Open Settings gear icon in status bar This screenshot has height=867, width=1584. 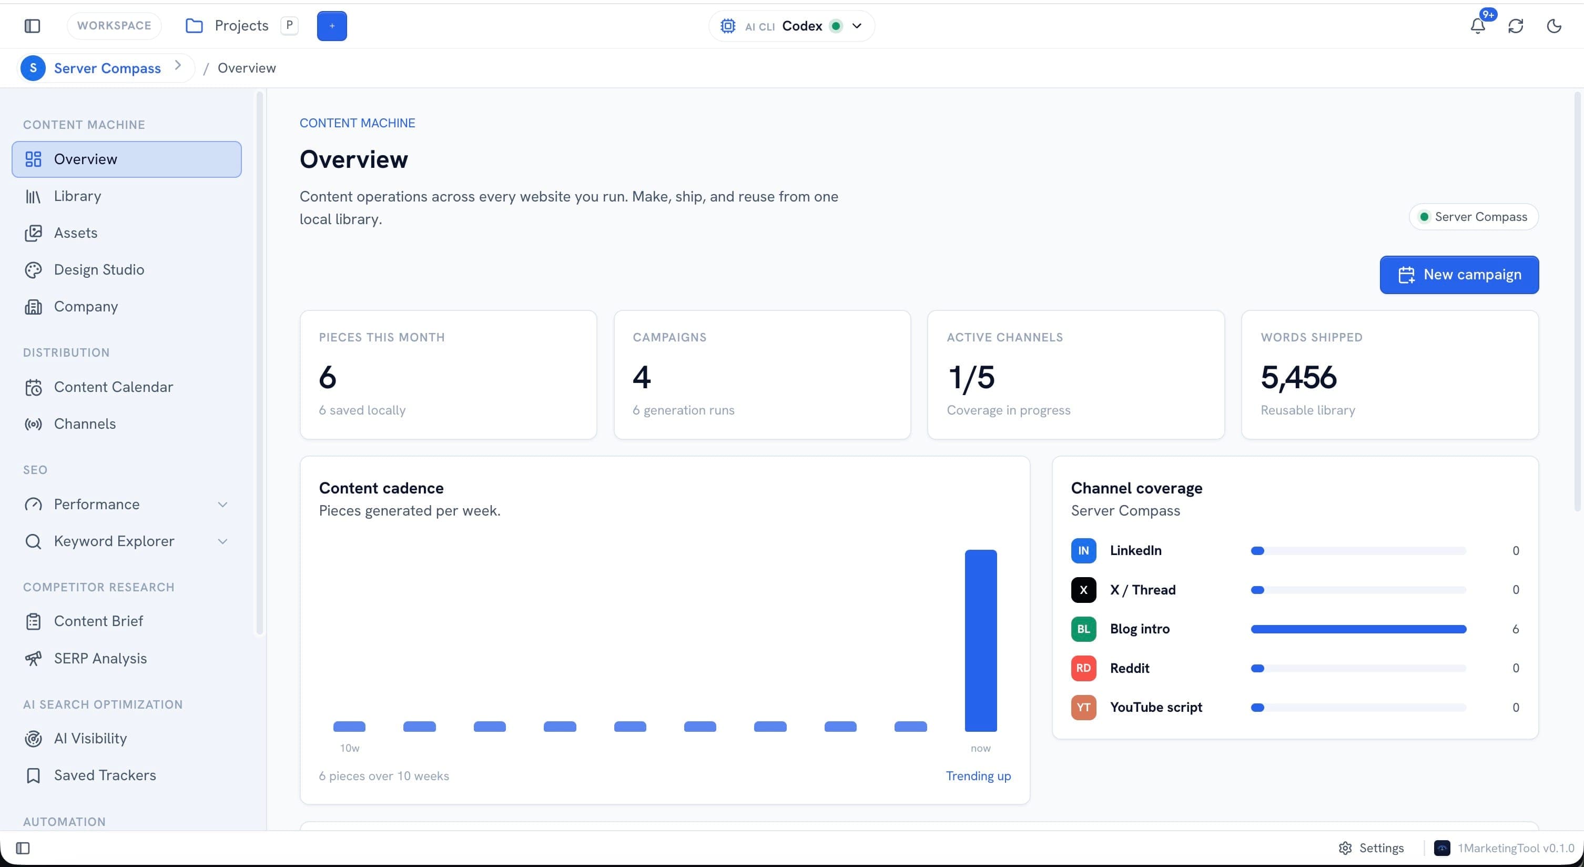click(1345, 849)
